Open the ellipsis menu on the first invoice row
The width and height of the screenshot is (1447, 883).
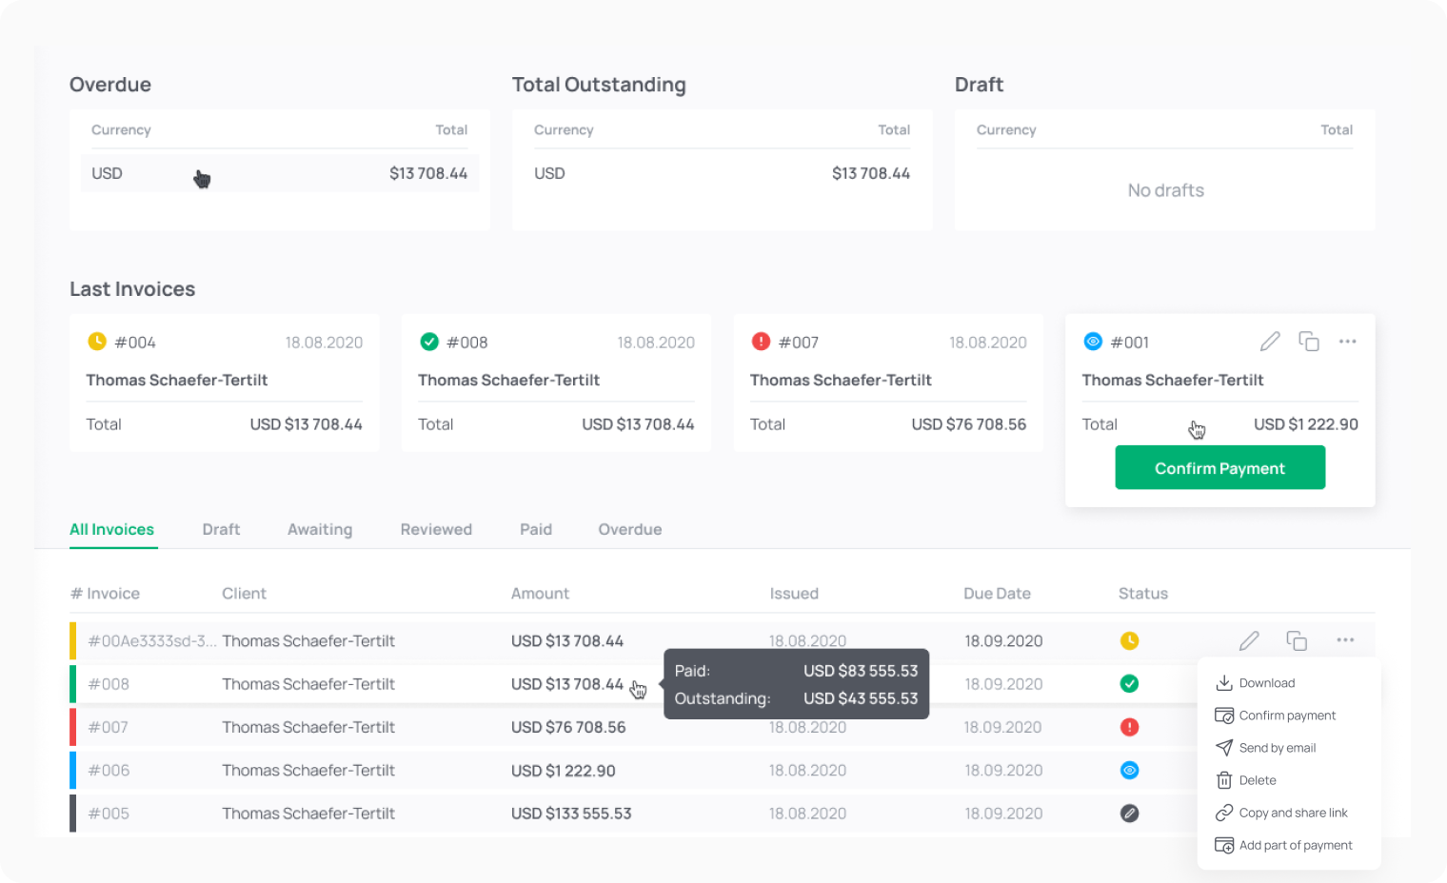click(1345, 639)
